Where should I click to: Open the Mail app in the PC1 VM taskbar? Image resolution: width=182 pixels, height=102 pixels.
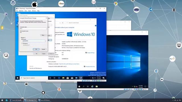(x=72, y=78)
